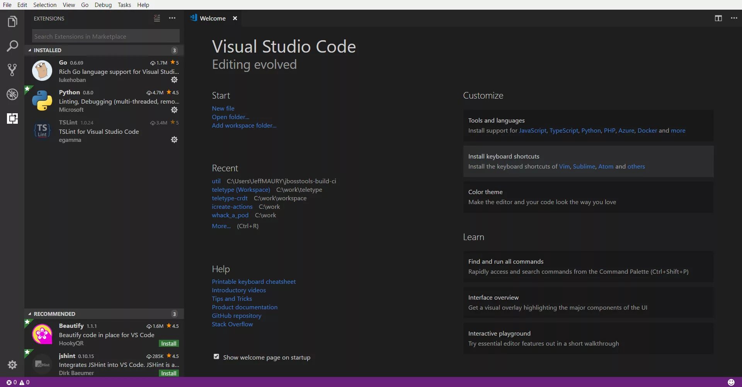This screenshot has width=742, height=387.
Task: Click the split editor icon
Action: 718,18
